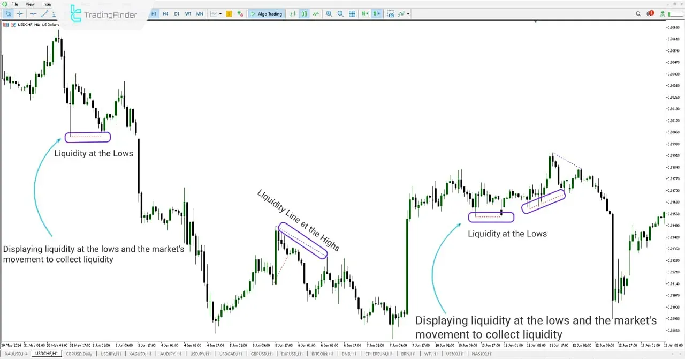Select the trendline drawing tool
Image resolution: width=685 pixels, height=359 pixels.
click(45, 13)
